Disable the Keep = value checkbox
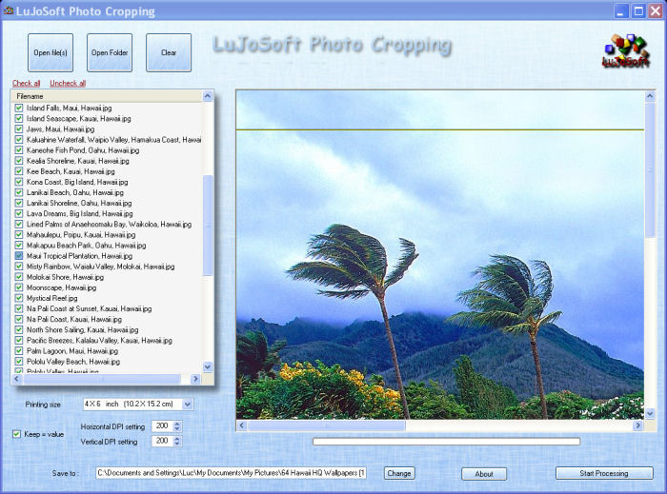Screen dimensions: 667x494 coord(16,434)
